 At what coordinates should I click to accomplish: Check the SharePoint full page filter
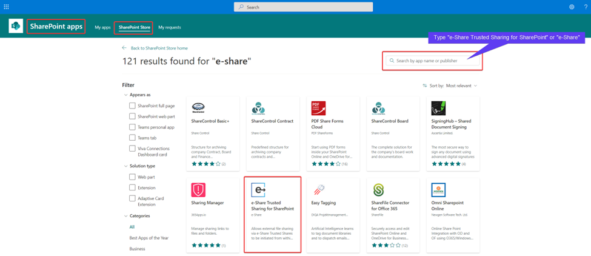pyautogui.click(x=132, y=106)
